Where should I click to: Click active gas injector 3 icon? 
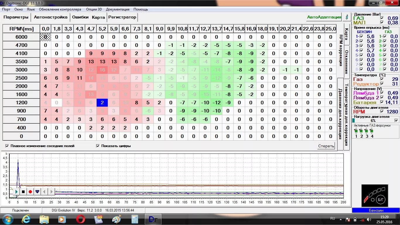367,131
